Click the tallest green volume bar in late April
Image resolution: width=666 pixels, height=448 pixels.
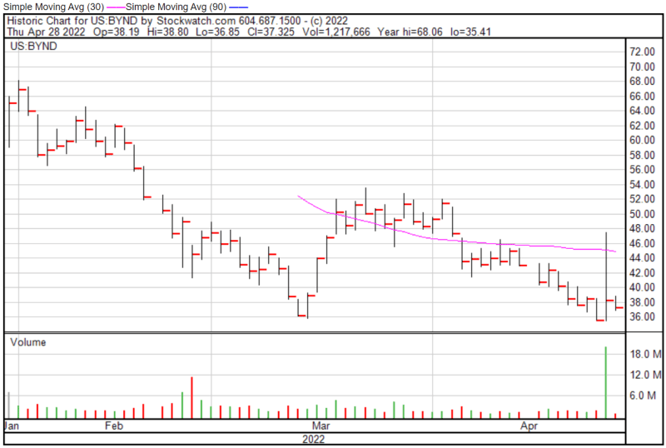606,382
